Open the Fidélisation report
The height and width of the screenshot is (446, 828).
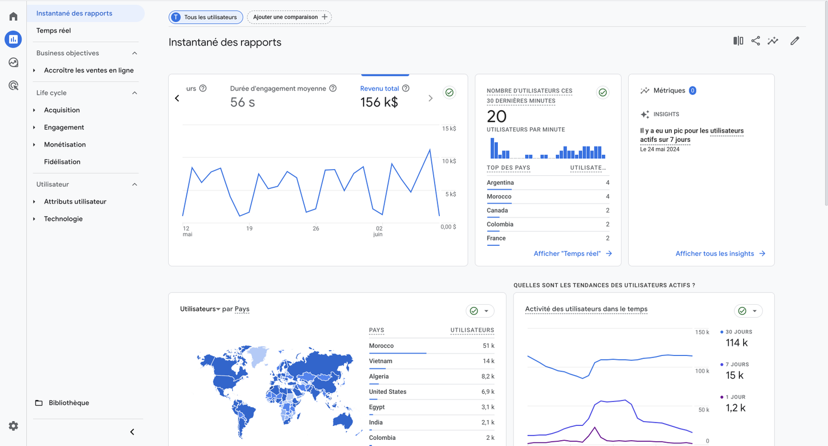click(x=62, y=162)
